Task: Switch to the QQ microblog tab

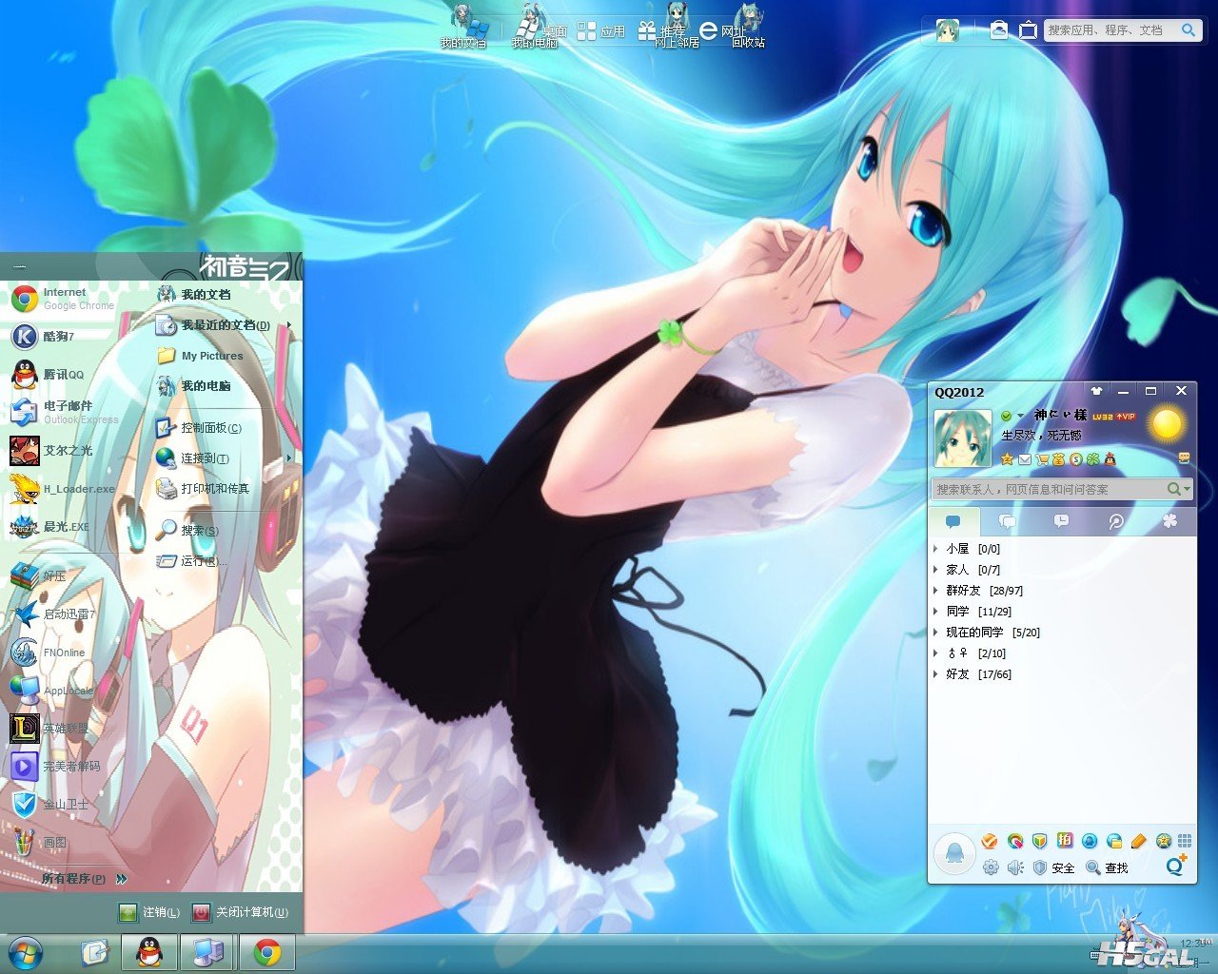Action: 1115,521
